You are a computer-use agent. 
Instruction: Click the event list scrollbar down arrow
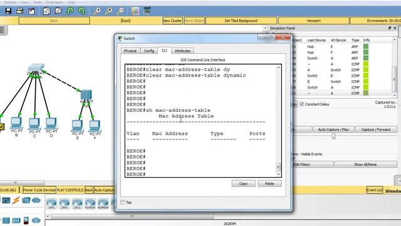394,95
